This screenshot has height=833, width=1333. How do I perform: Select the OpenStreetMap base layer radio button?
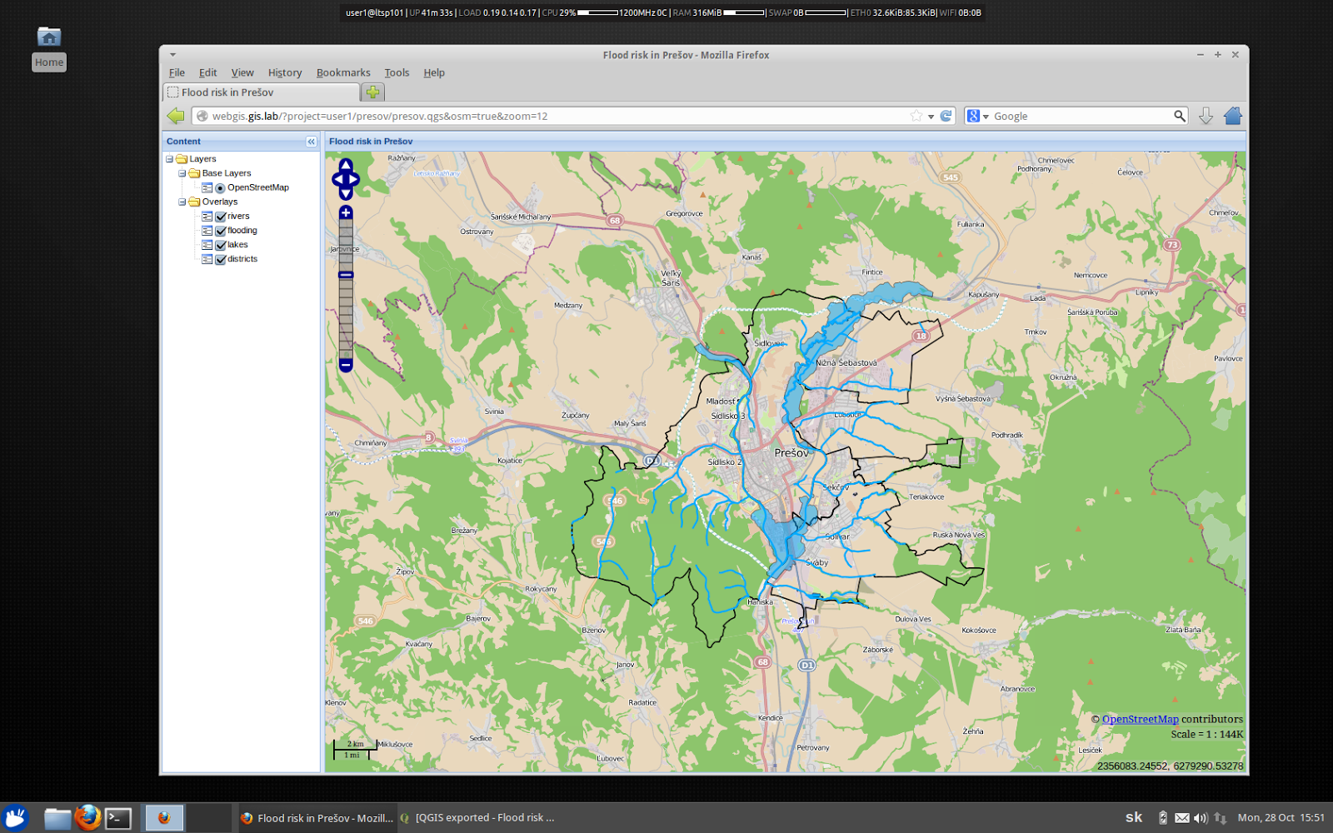tap(218, 187)
